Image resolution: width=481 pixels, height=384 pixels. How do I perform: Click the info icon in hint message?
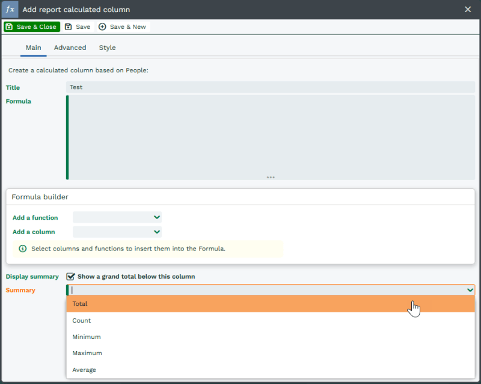23,249
